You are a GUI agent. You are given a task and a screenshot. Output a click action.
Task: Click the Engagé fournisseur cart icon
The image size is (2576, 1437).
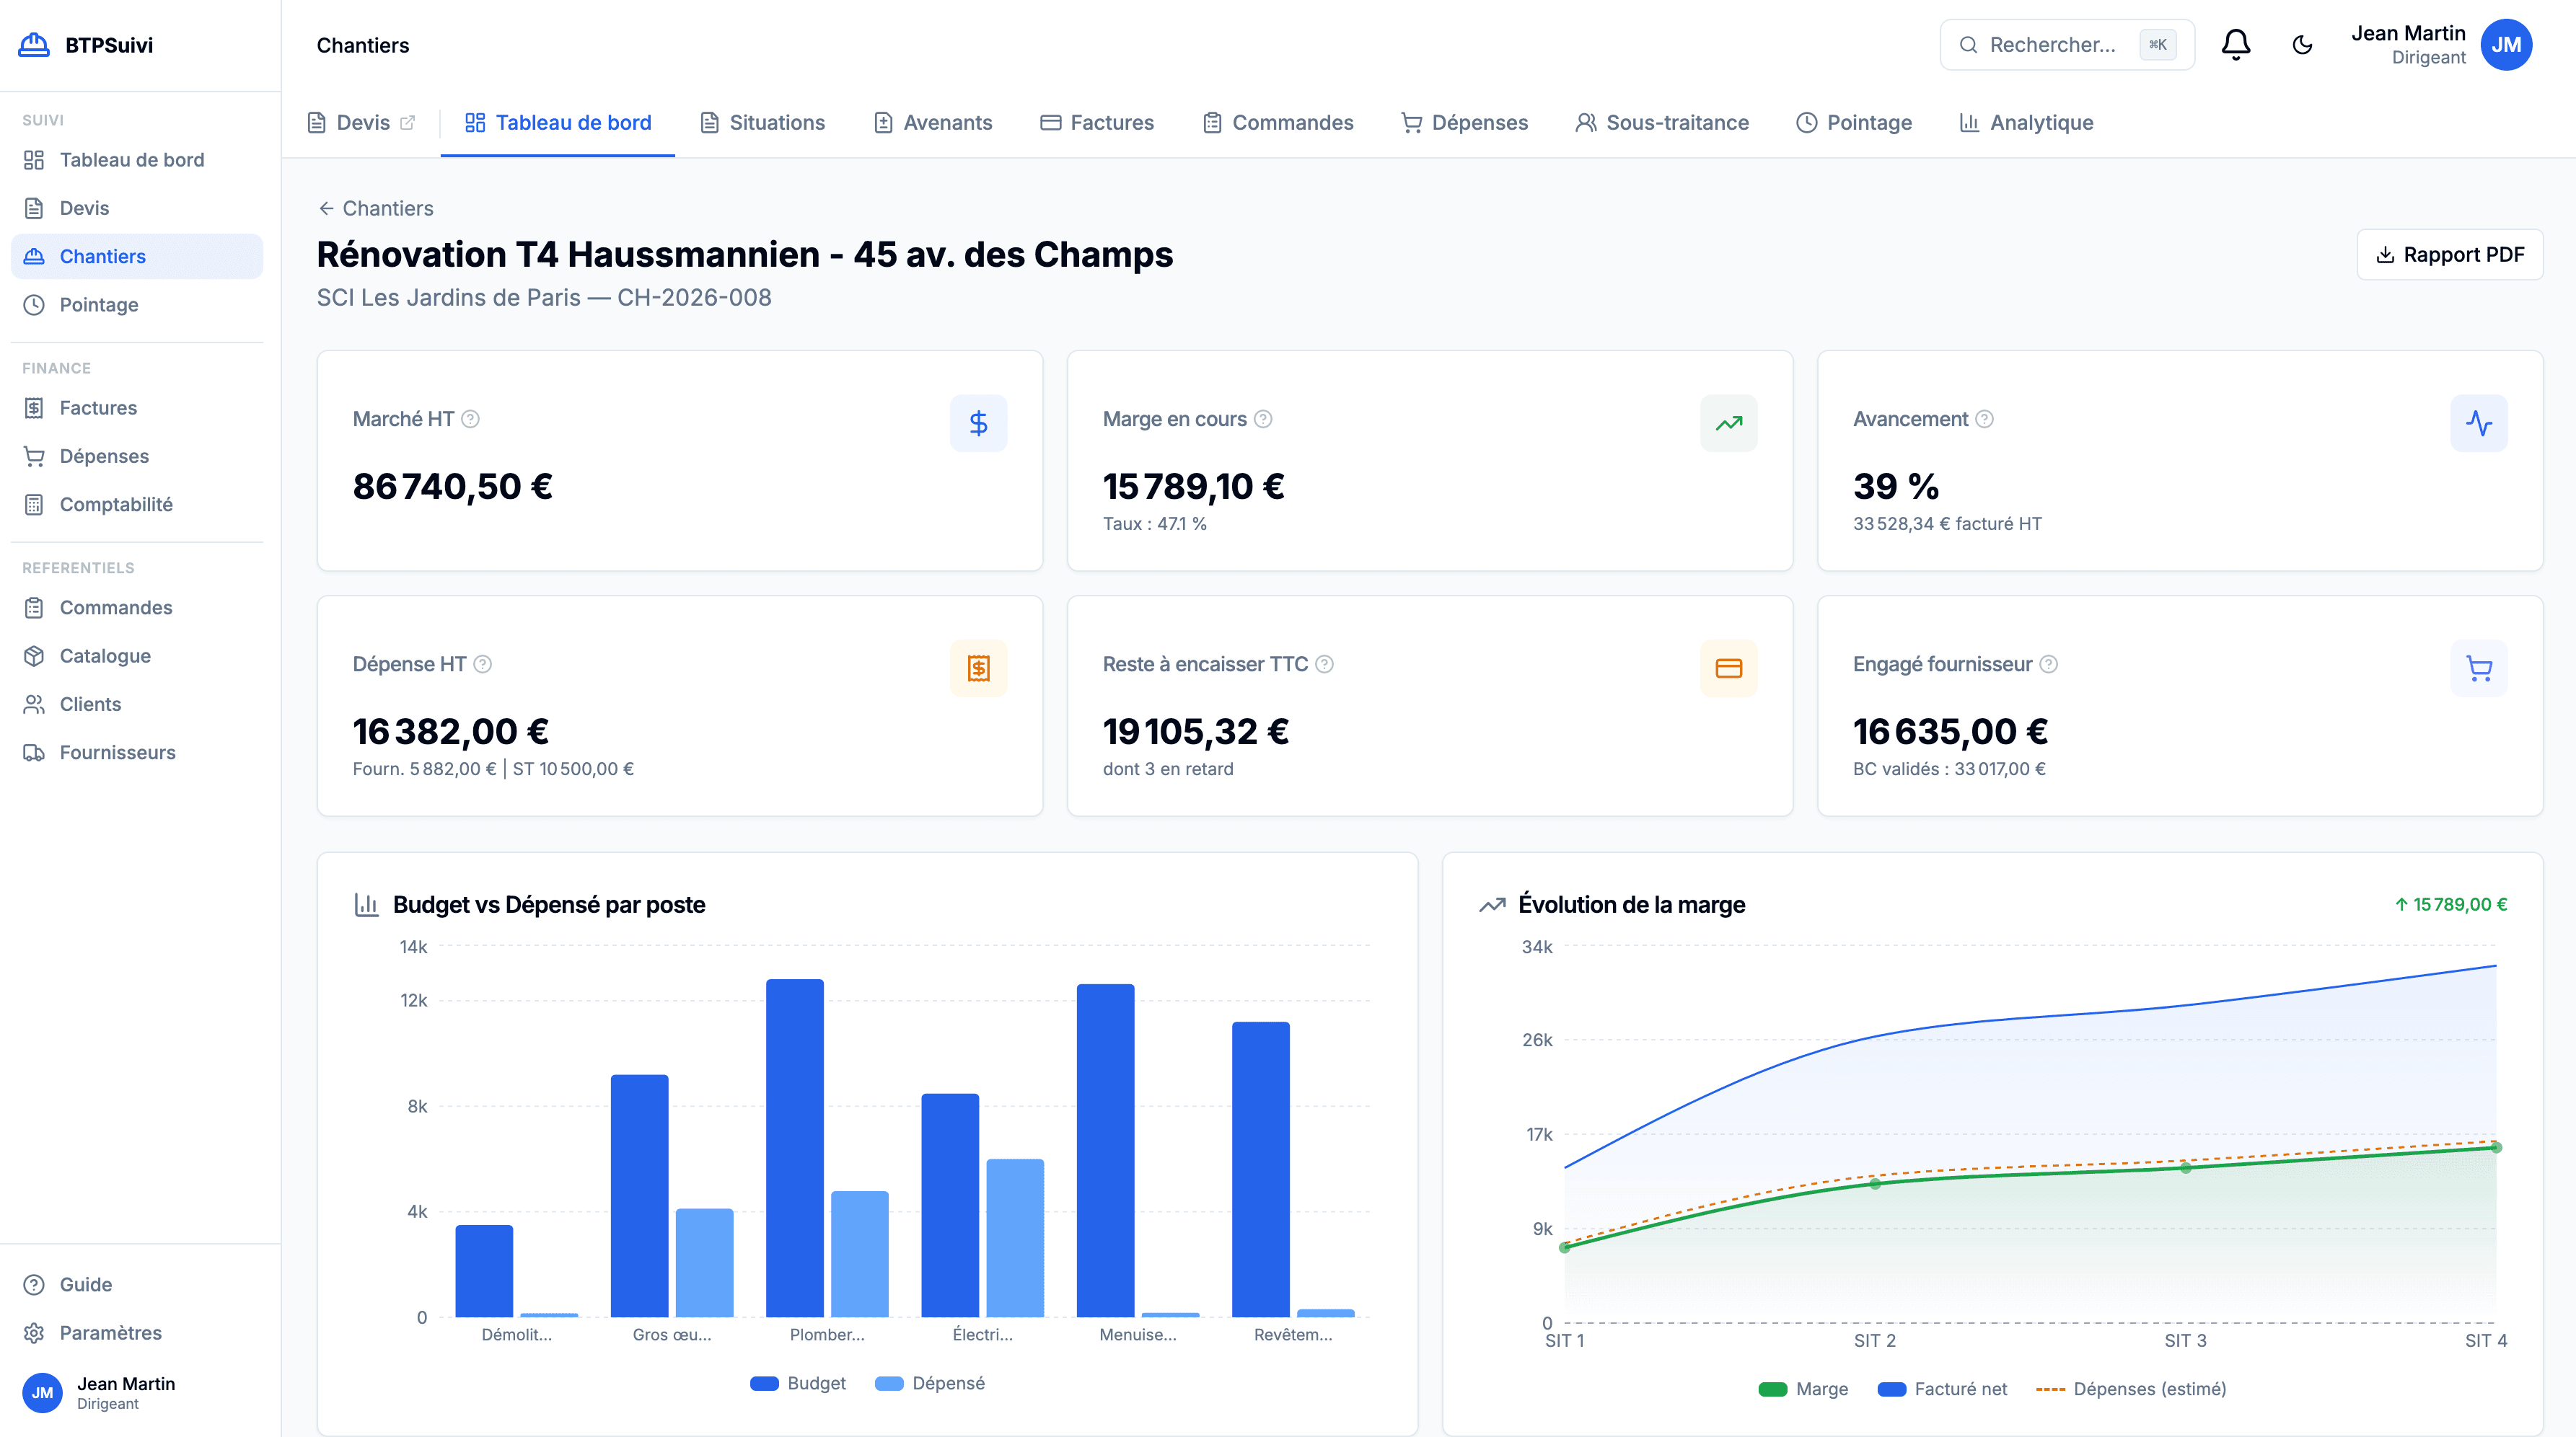coord(2478,668)
